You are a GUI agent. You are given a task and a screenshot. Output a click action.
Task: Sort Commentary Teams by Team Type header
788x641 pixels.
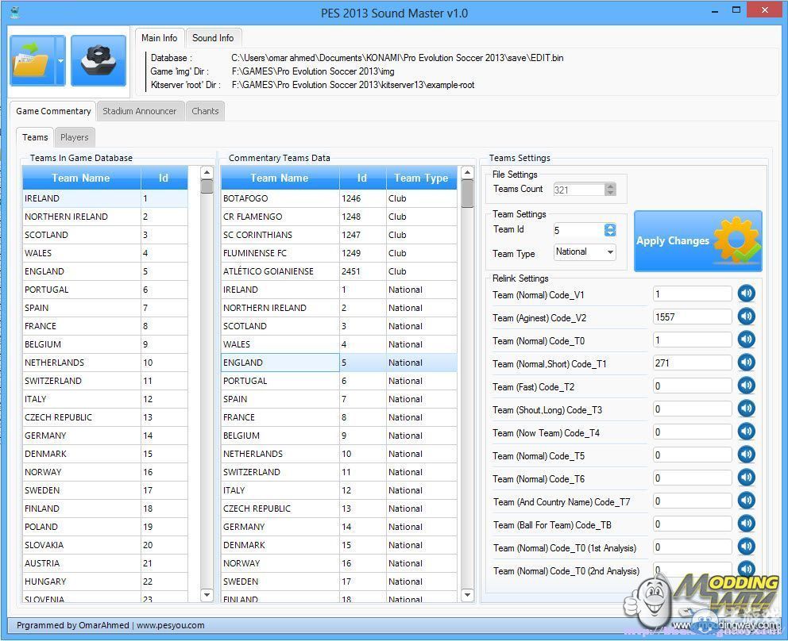(421, 178)
